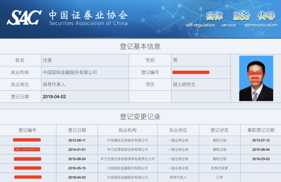Viewport: 281px width, 182px height.
Task: Open the 传导 communication menu
Action: (261, 19)
